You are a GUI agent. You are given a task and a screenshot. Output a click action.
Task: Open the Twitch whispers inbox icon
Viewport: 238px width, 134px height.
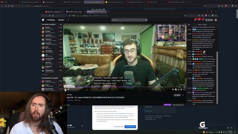point(199,20)
